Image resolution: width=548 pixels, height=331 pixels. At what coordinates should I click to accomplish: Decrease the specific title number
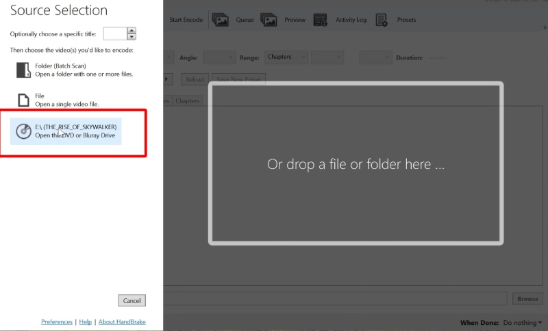tap(132, 37)
